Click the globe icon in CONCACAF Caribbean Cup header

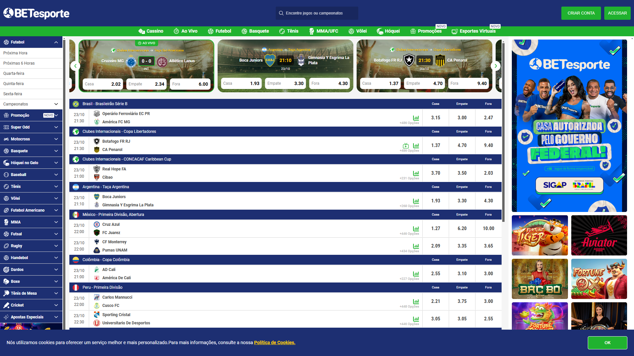[76, 159]
